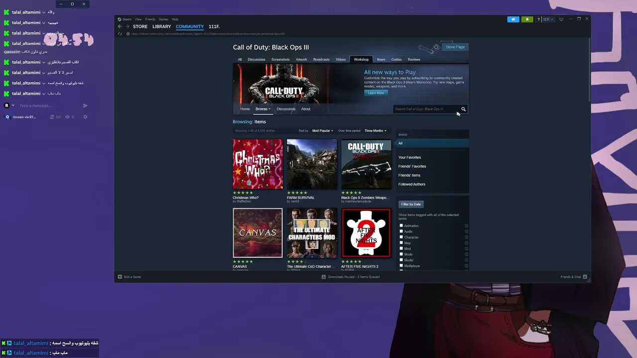
Task: Click the 2/2 connection status icon
Action: pos(52,117)
